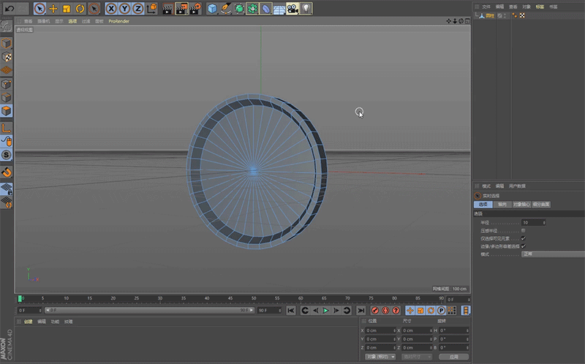Click the Record Active Objects button

click(x=375, y=311)
